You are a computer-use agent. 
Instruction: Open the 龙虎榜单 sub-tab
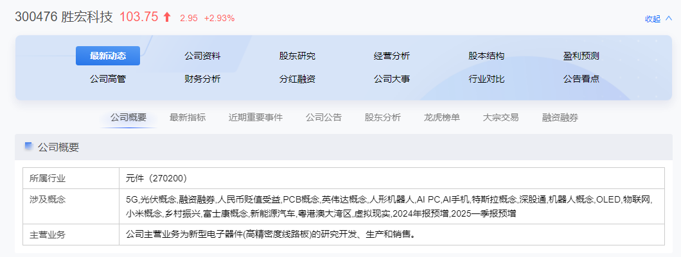tap(442, 117)
